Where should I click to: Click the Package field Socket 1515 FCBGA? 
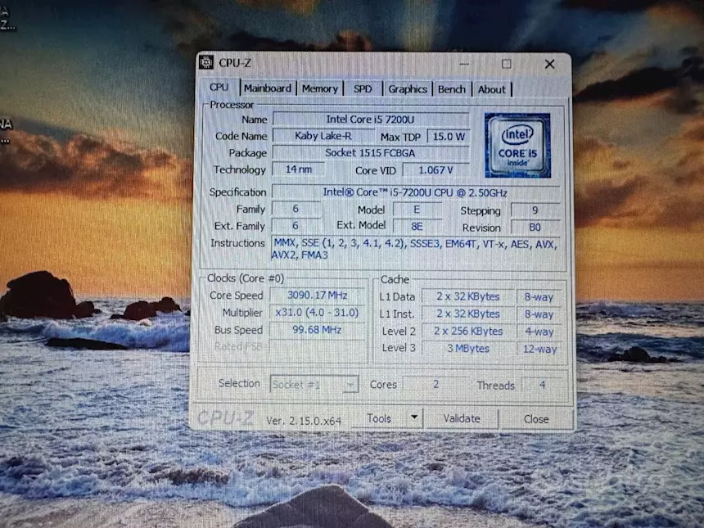click(x=370, y=153)
